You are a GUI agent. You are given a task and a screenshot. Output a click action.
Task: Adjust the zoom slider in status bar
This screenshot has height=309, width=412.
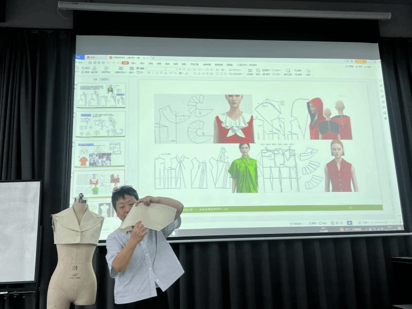coord(386,223)
